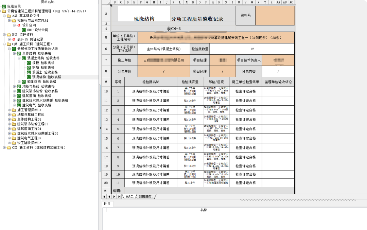Select the 建筑装饰装修工程03 folder
367x230 pixels.
pyautogui.click(x=33, y=124)
